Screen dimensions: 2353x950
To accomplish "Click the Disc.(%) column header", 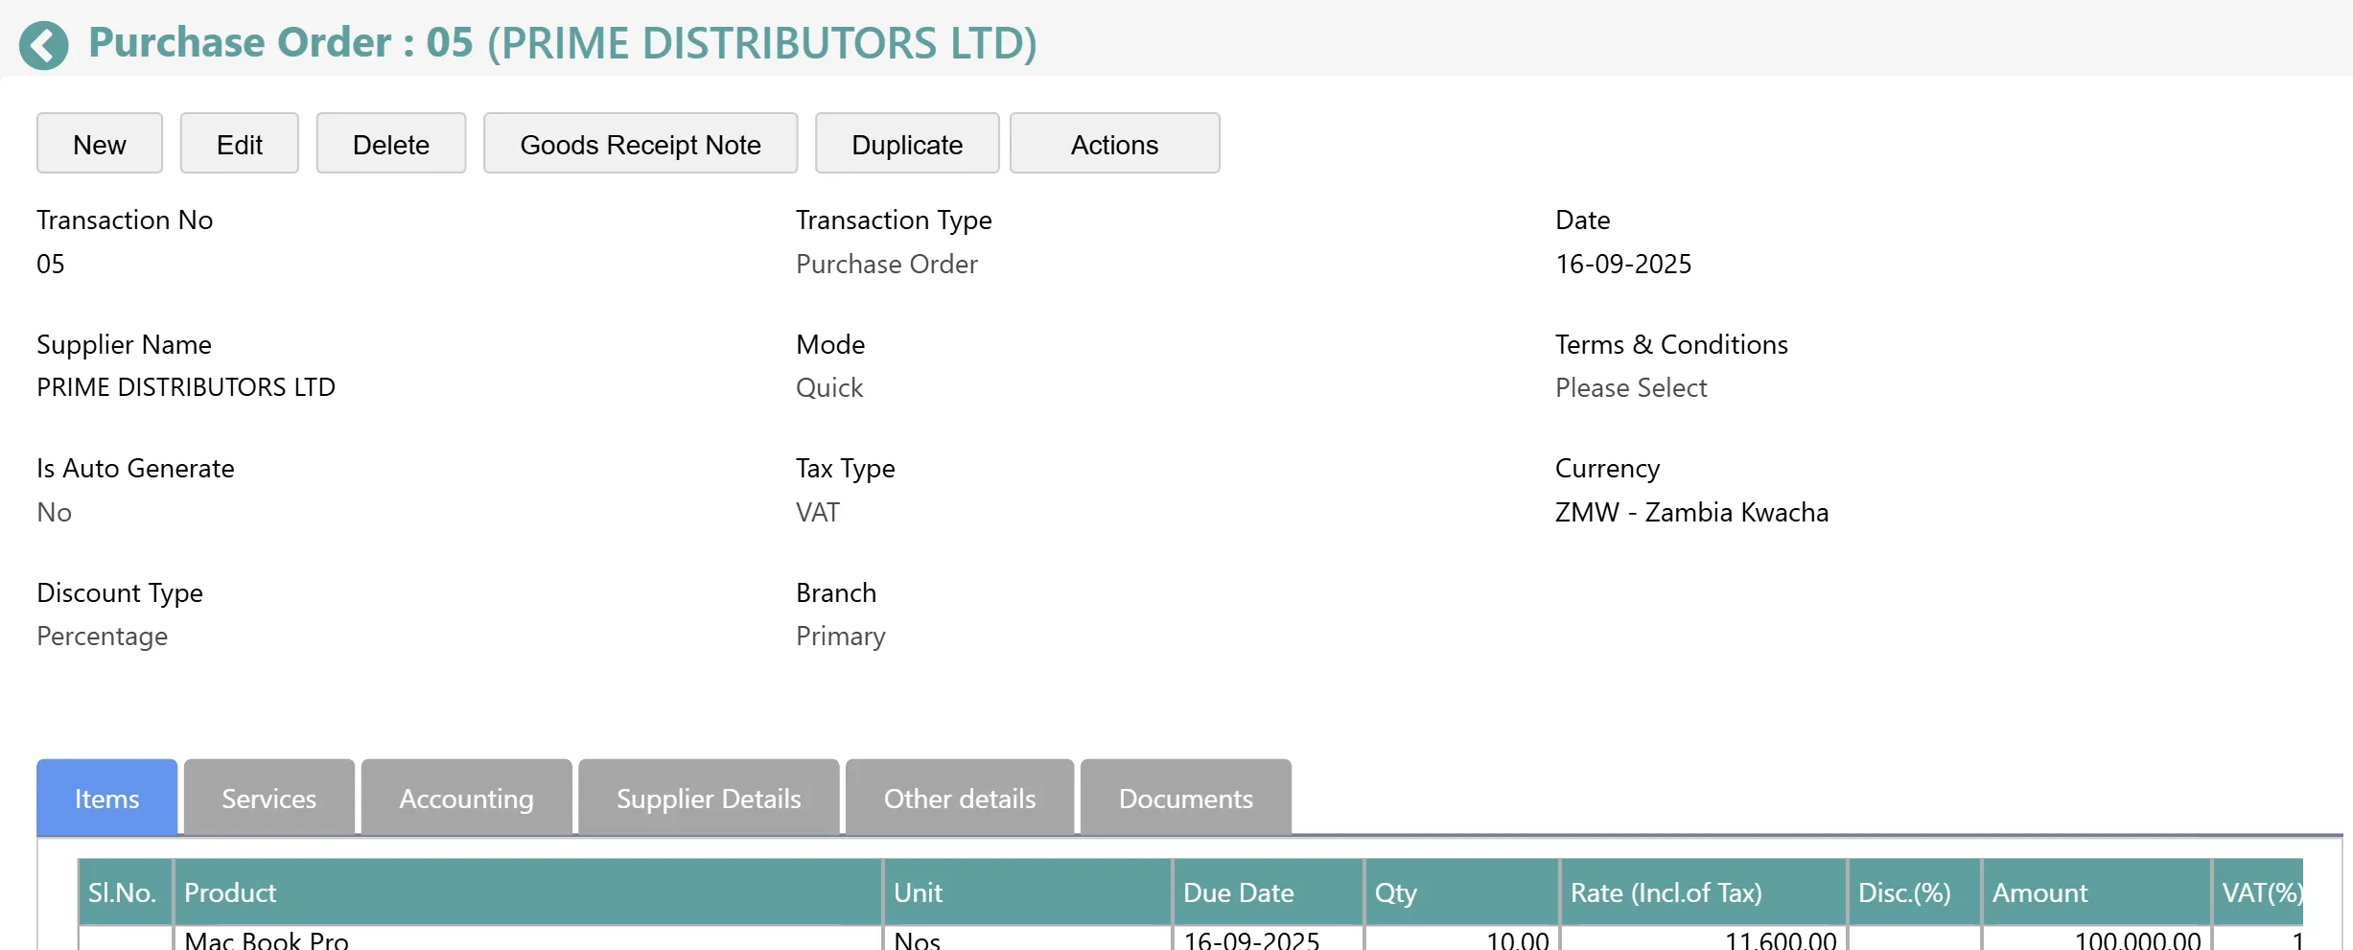I will [x=1915, y=892].
